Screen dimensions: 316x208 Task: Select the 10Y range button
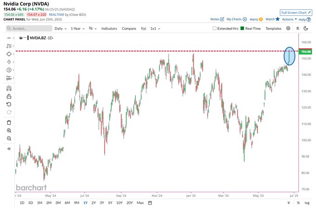coord(119,203)
